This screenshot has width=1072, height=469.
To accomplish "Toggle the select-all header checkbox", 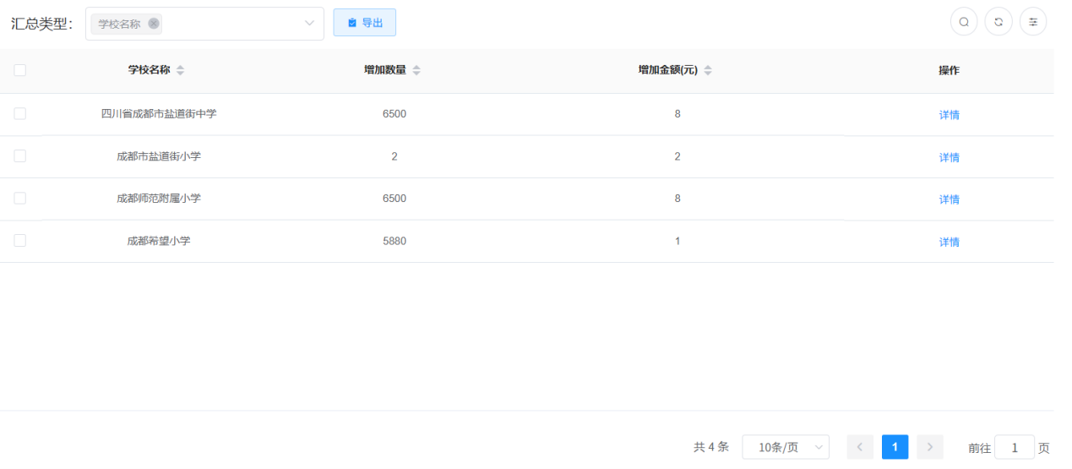I will click(20, 71).
